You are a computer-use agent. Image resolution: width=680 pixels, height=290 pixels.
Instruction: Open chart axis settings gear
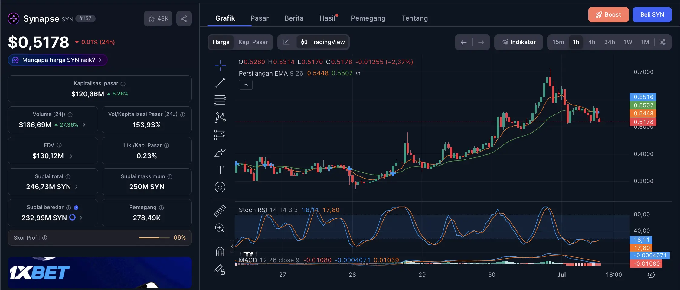pos(651,275)
